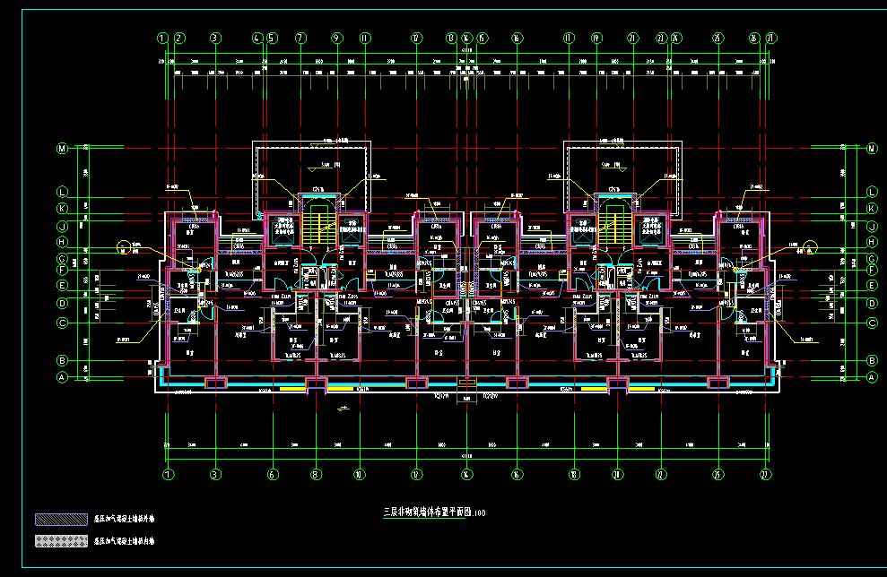Select the text label beside the dotted swatch

point(125,541)
